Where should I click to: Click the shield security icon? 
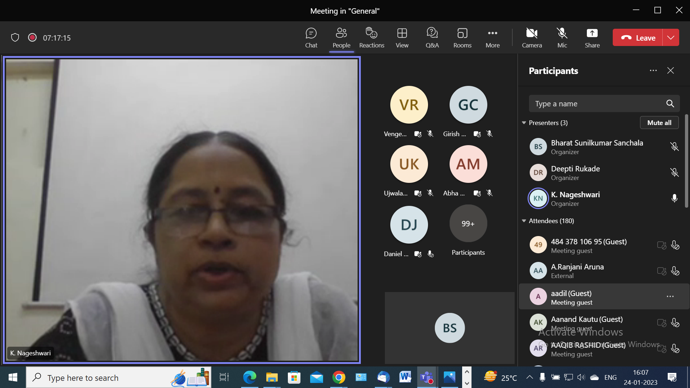click(15, 37)
